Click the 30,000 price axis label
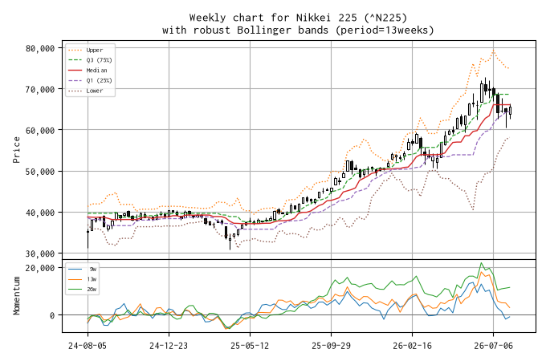The height and width of the screenshot is (361, 546). [x=40, y=254]
